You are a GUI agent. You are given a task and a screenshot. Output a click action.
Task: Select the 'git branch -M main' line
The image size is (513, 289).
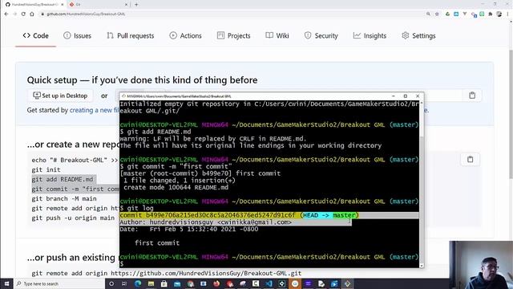[x=64, y=198]
